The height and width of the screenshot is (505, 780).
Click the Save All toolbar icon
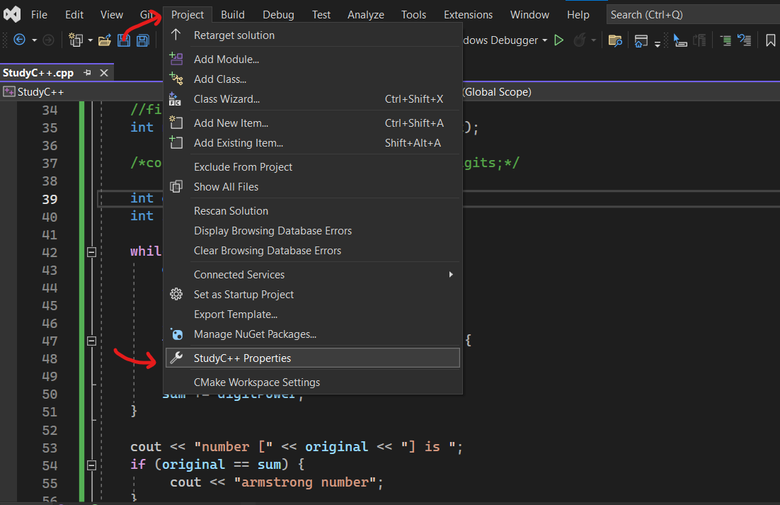pyautogui.click(x=143, y=40)
